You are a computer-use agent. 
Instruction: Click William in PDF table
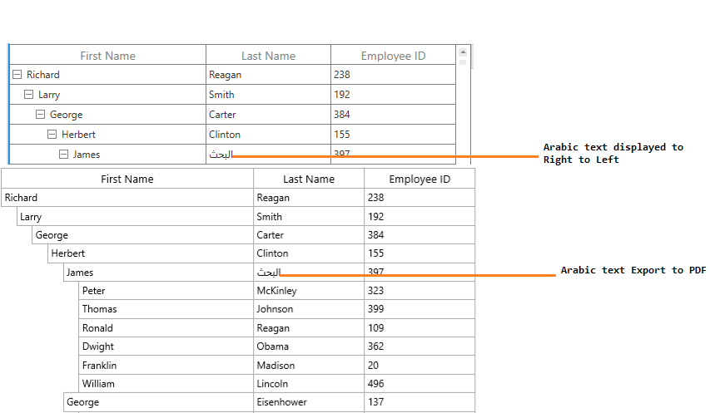click(x=166, y=384)
